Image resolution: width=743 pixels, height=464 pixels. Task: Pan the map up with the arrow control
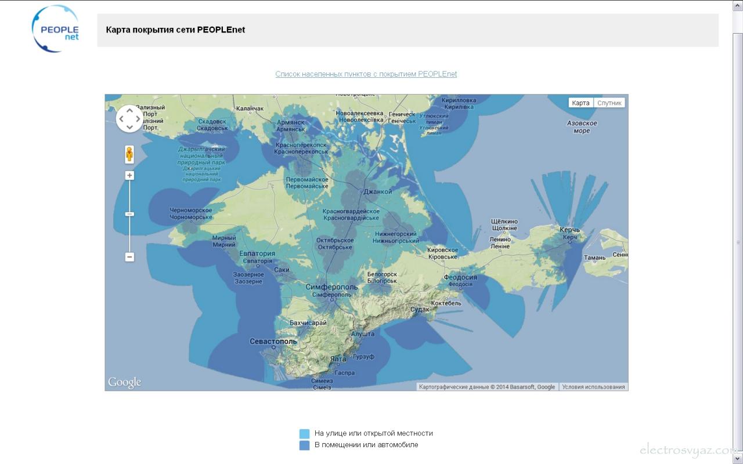click(x=129, y=110)
